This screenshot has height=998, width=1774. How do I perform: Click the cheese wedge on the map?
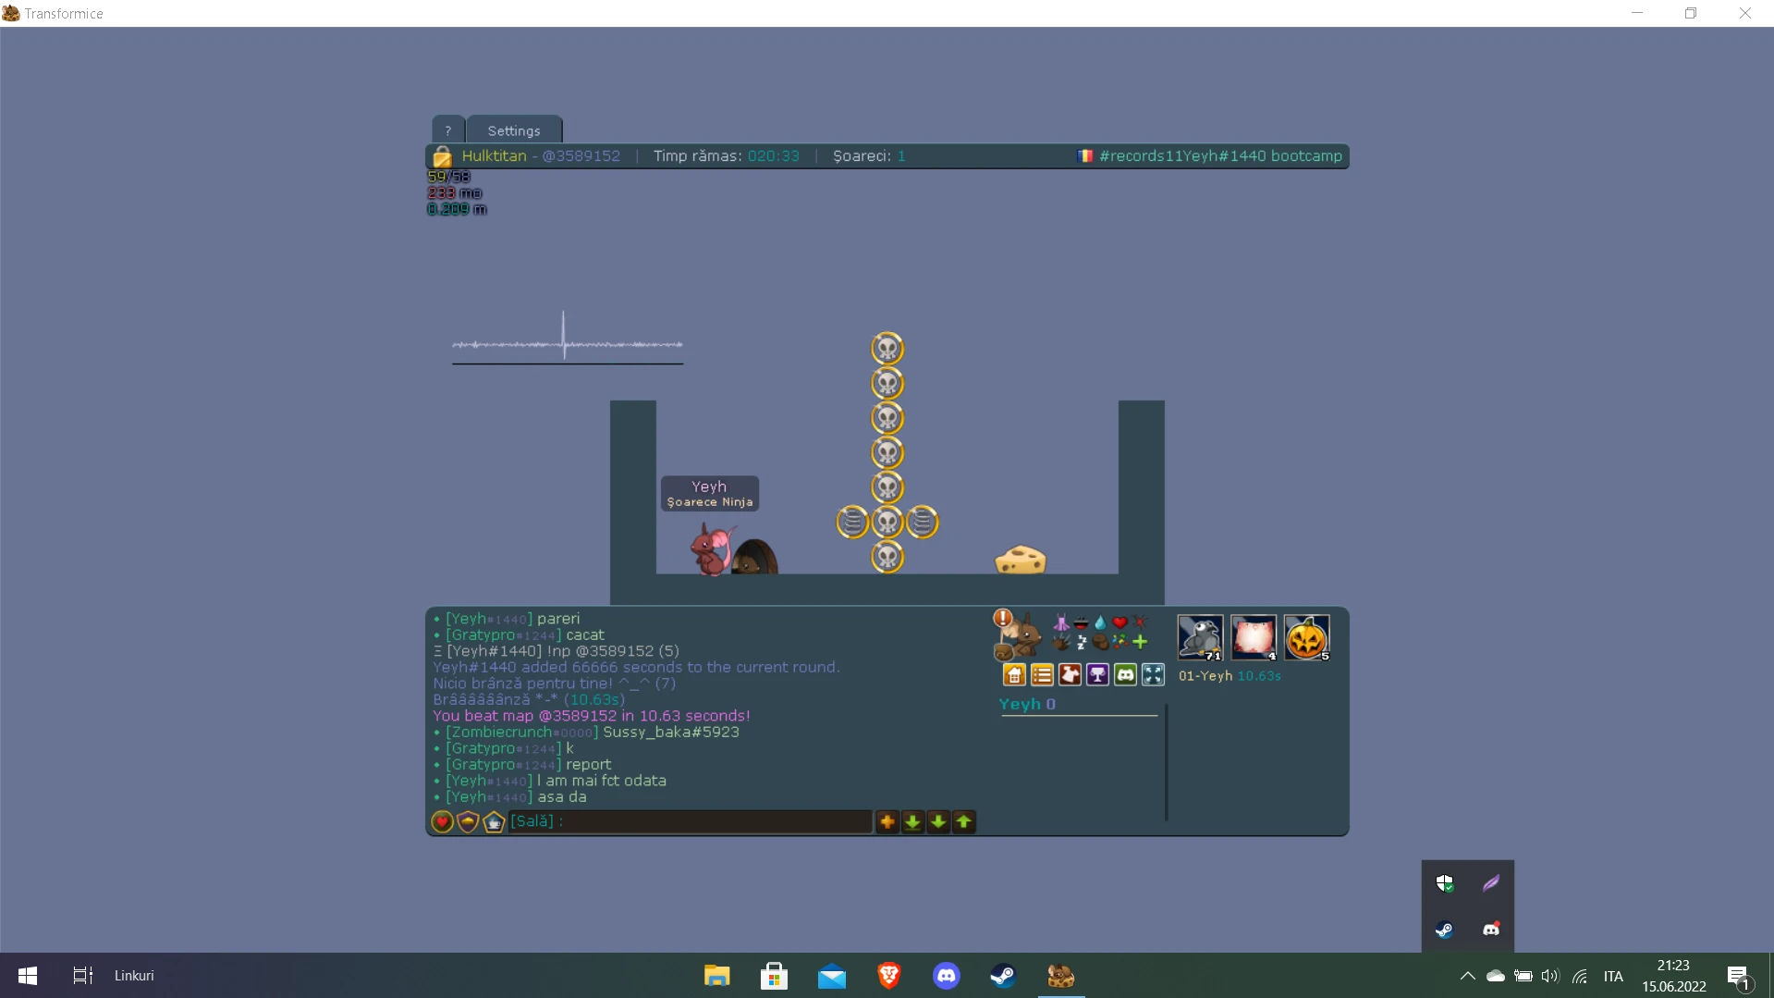pos(1021,560)
